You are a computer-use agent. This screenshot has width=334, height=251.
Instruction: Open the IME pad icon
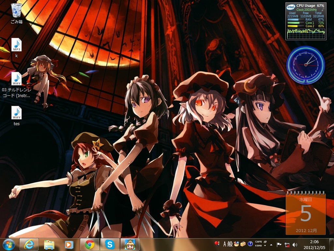tap(236, 244)
